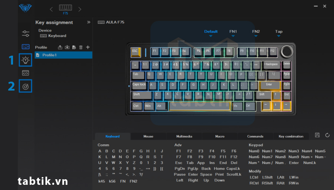Select the backspace key on keyboard image
The height and width of the screenshot is (190, 334).
coord(271,65)
